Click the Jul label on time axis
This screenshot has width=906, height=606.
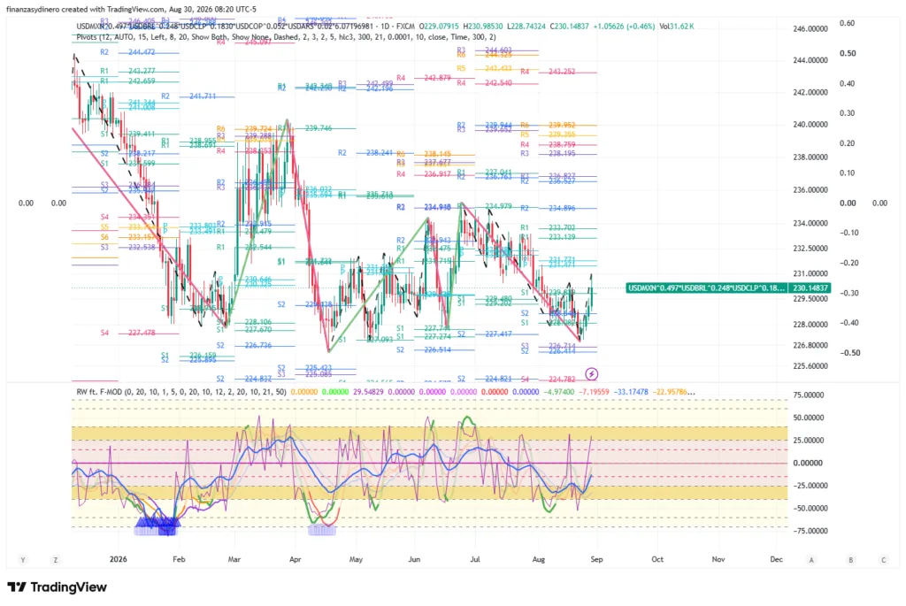tap(475, 559)
